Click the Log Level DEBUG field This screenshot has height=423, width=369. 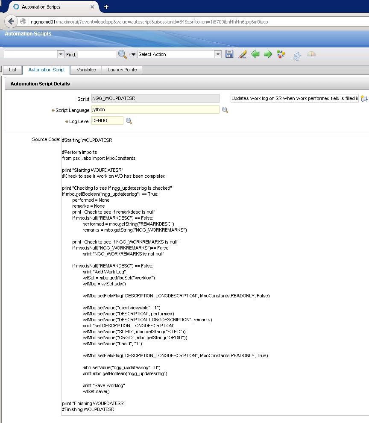click(107, 121)
